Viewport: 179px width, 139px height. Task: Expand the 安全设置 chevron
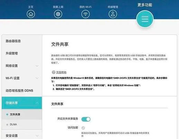pos(37,136)
